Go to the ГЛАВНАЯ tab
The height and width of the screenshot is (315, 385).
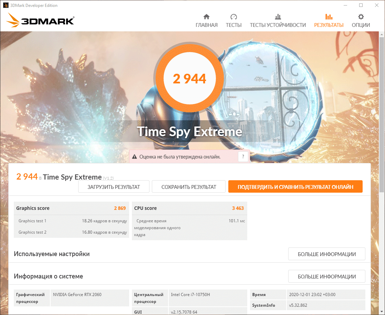point(207,25)
